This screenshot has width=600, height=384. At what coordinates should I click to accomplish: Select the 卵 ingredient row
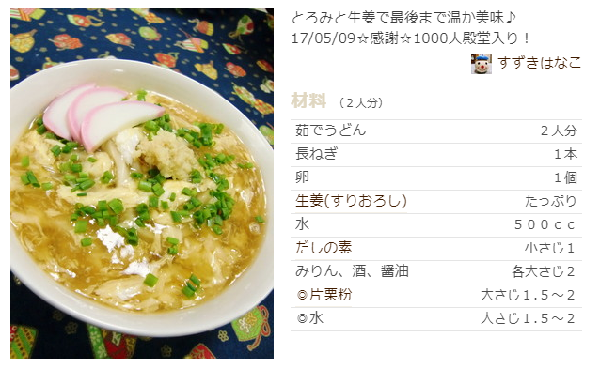tap(436, 177)
